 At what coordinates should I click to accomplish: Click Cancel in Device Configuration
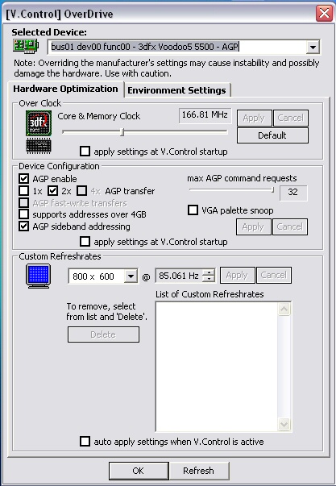[290, 227]
